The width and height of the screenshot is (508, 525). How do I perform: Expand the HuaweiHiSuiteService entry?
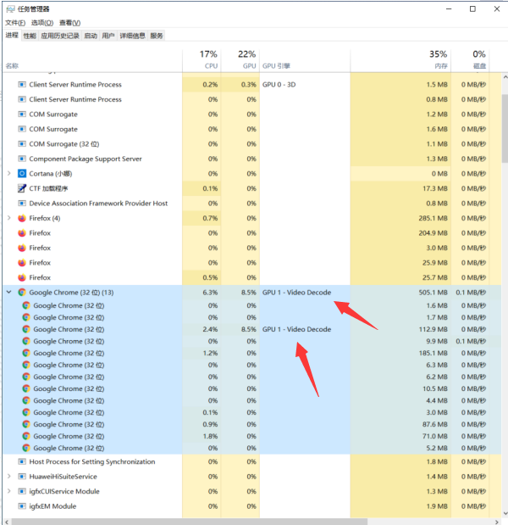click(x=9, y=477)
